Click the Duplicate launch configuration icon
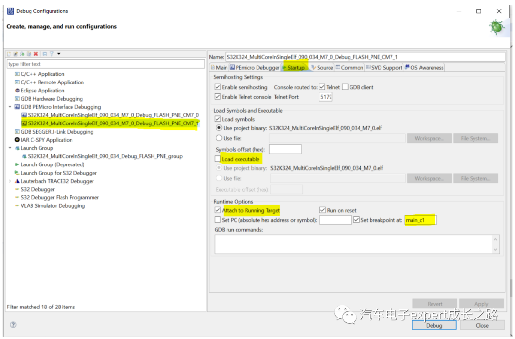The width and height of the screenshot is (515, 339). (29, 54)
